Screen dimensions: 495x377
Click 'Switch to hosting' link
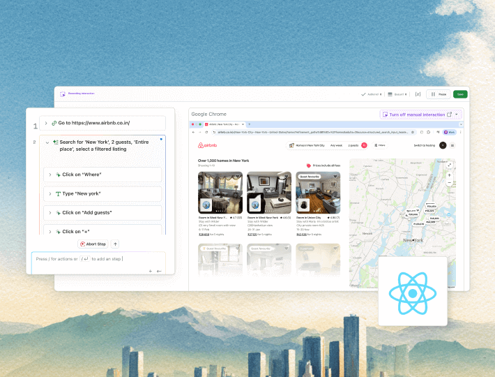pos(425,145)
